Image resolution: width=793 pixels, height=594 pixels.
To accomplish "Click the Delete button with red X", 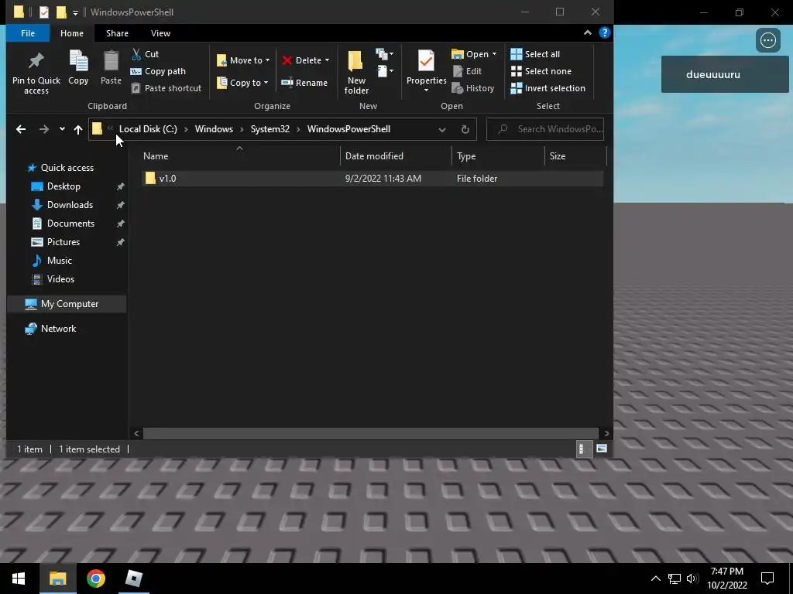I will tap(302, 60).
